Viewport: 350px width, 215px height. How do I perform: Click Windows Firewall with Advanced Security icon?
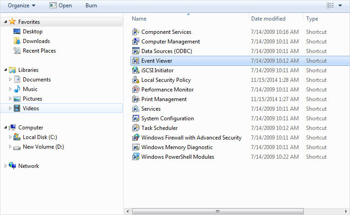(x=135, y=138)
